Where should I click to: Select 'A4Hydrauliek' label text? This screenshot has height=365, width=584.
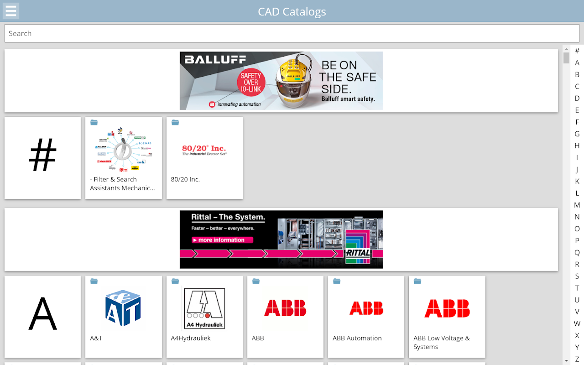(191, 338)
